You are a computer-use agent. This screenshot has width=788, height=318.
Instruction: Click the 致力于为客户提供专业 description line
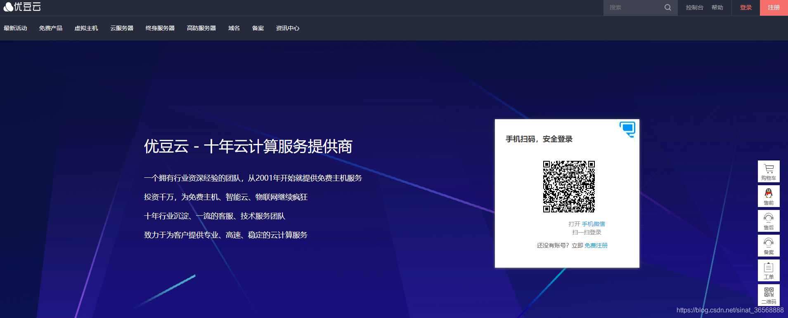226,235
